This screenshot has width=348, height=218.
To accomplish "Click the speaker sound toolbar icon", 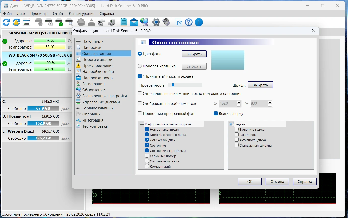I will pyautogui.click(x=166, y=22).
